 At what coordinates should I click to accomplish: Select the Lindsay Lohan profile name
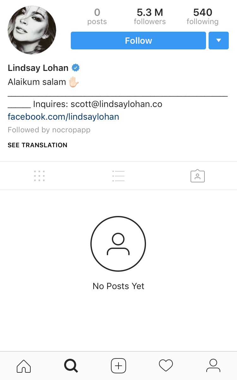pos(38,68)
